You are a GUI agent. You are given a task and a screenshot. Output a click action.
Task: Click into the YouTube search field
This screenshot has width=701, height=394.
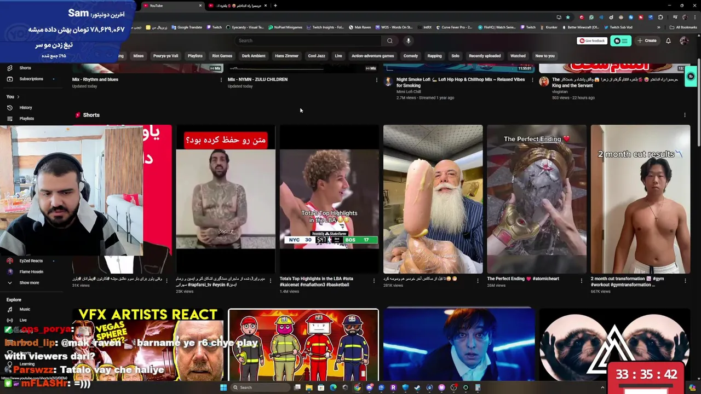pyautogui.click(x=308, y=40)
